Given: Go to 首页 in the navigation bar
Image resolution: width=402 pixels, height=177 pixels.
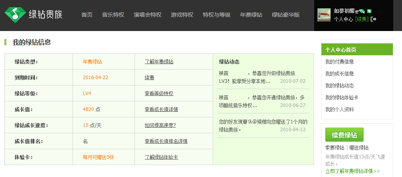Looking at the screenshot, I should 87,15.
